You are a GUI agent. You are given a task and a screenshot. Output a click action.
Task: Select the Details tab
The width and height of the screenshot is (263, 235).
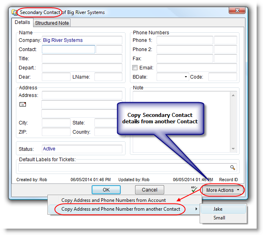point(22,23)
